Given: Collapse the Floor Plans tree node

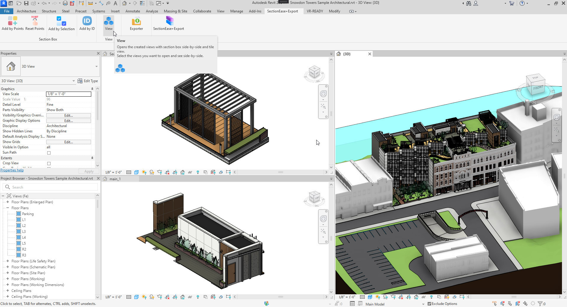Looking at the screenshot, I should pos(8,208).
